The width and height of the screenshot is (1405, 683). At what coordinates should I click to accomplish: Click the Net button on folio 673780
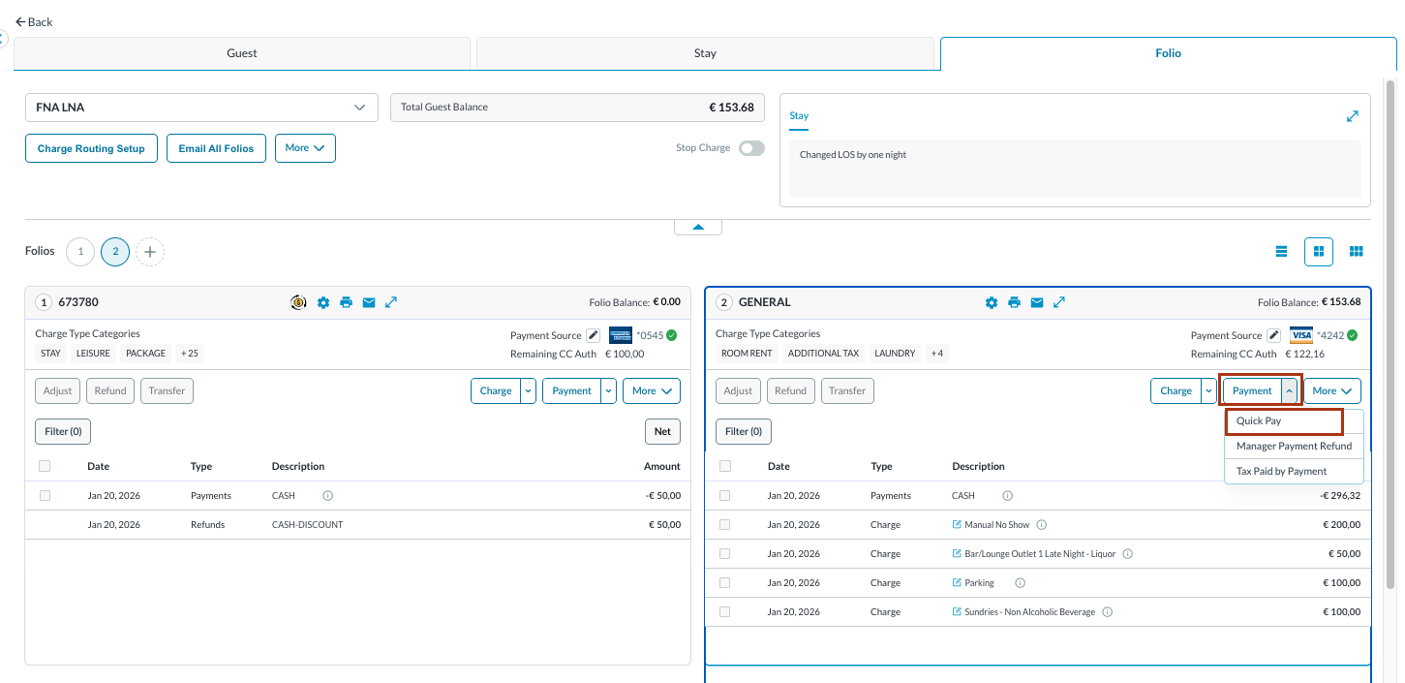point(662,431)
